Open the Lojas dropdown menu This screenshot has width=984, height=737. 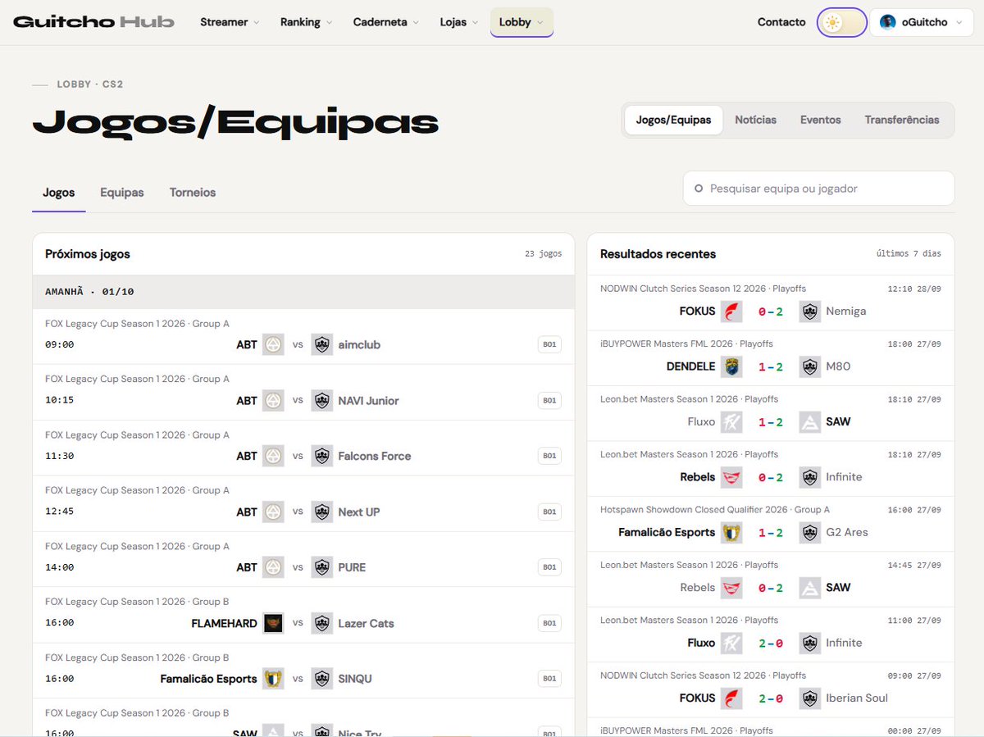[x=459, y=22]
